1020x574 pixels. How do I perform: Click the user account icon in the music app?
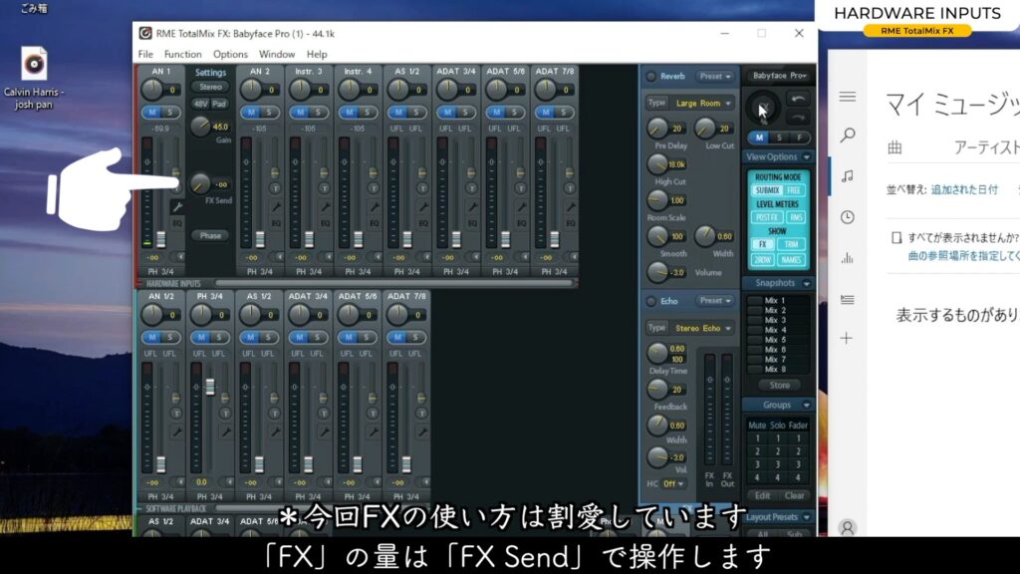point(847,528)
